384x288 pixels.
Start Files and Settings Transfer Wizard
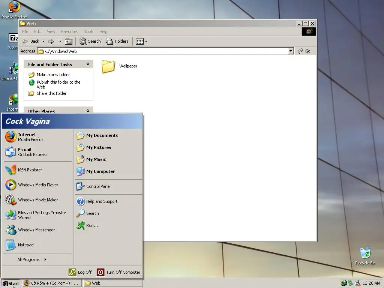pos(38,215)
